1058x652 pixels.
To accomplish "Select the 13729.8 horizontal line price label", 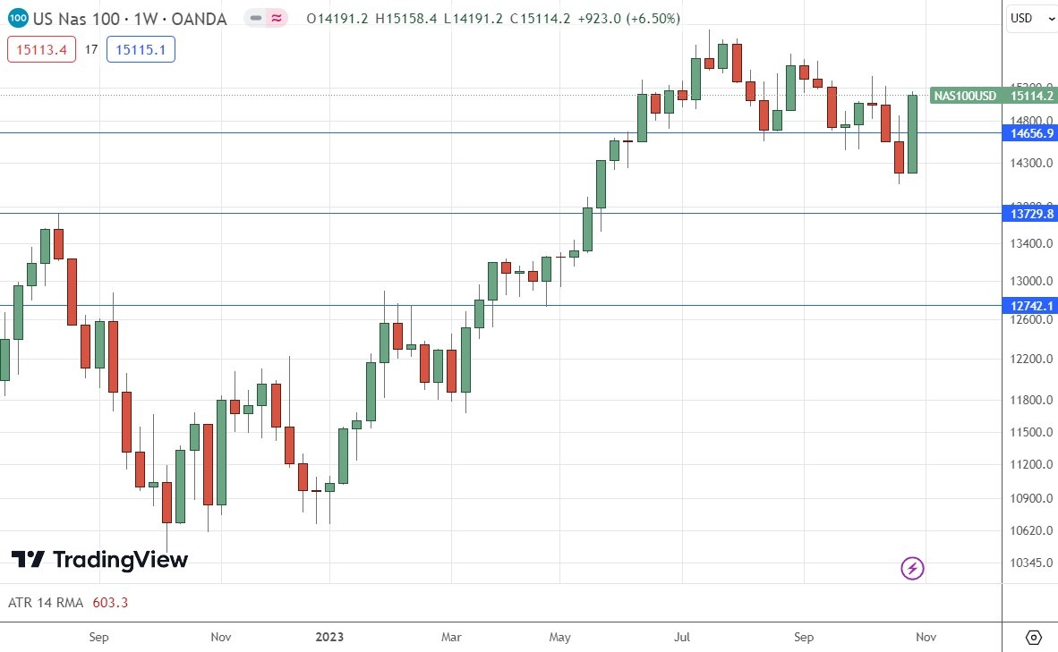I will pyautogui.click(x=1032, y=214).
